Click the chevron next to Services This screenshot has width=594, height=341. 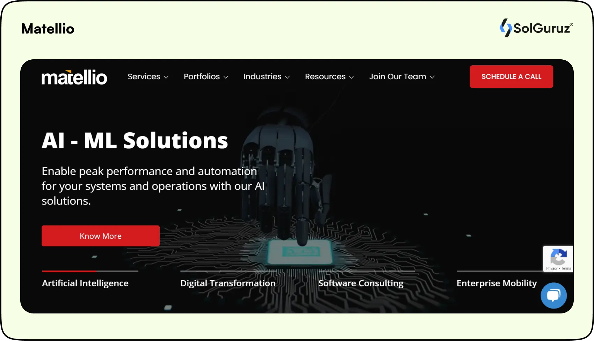(166, 77)
